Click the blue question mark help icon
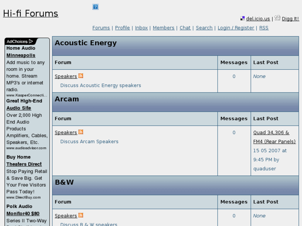The height and width of the screenshot is (226, 302). tap(96, 7)
